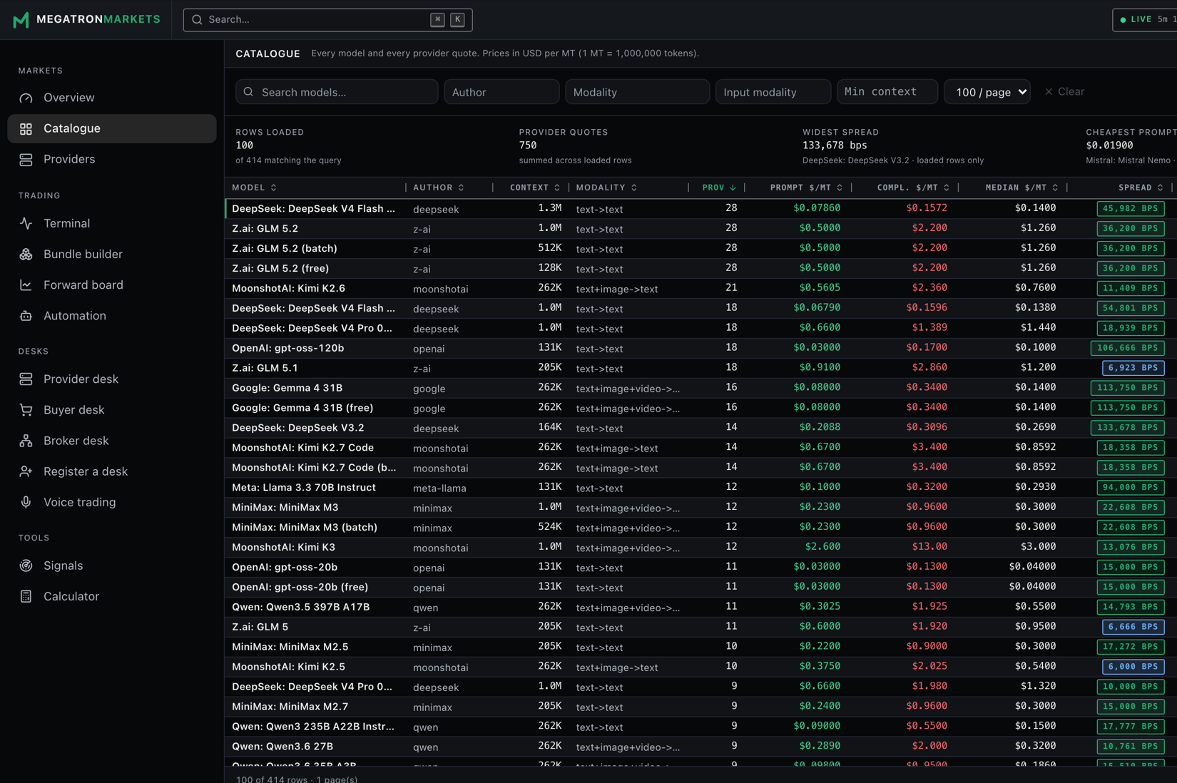Image resolution: width=1177 pixels, height=783 pixels.
Task: Open the Broker desk page
Action: (112, 441)
